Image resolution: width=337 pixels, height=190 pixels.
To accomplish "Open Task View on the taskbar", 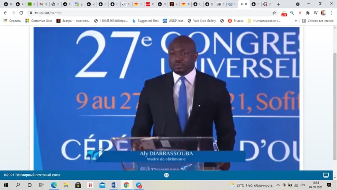I will tap(41, 185).
